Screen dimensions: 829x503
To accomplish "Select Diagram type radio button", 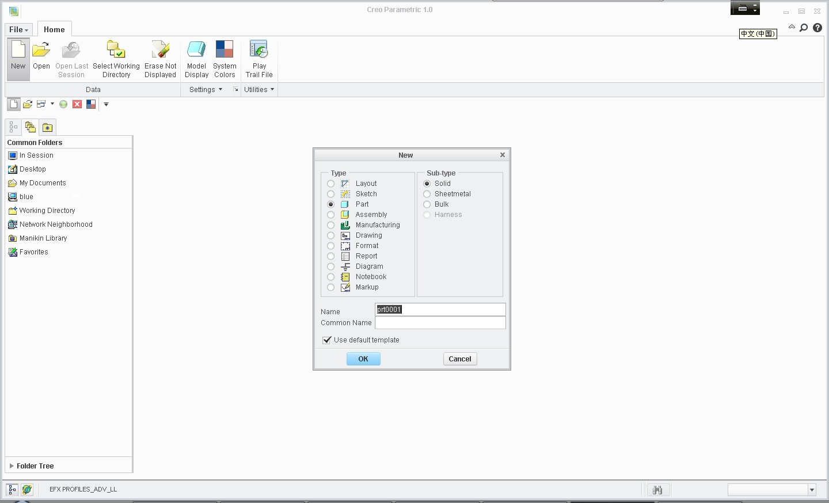I will pos(330,266).
